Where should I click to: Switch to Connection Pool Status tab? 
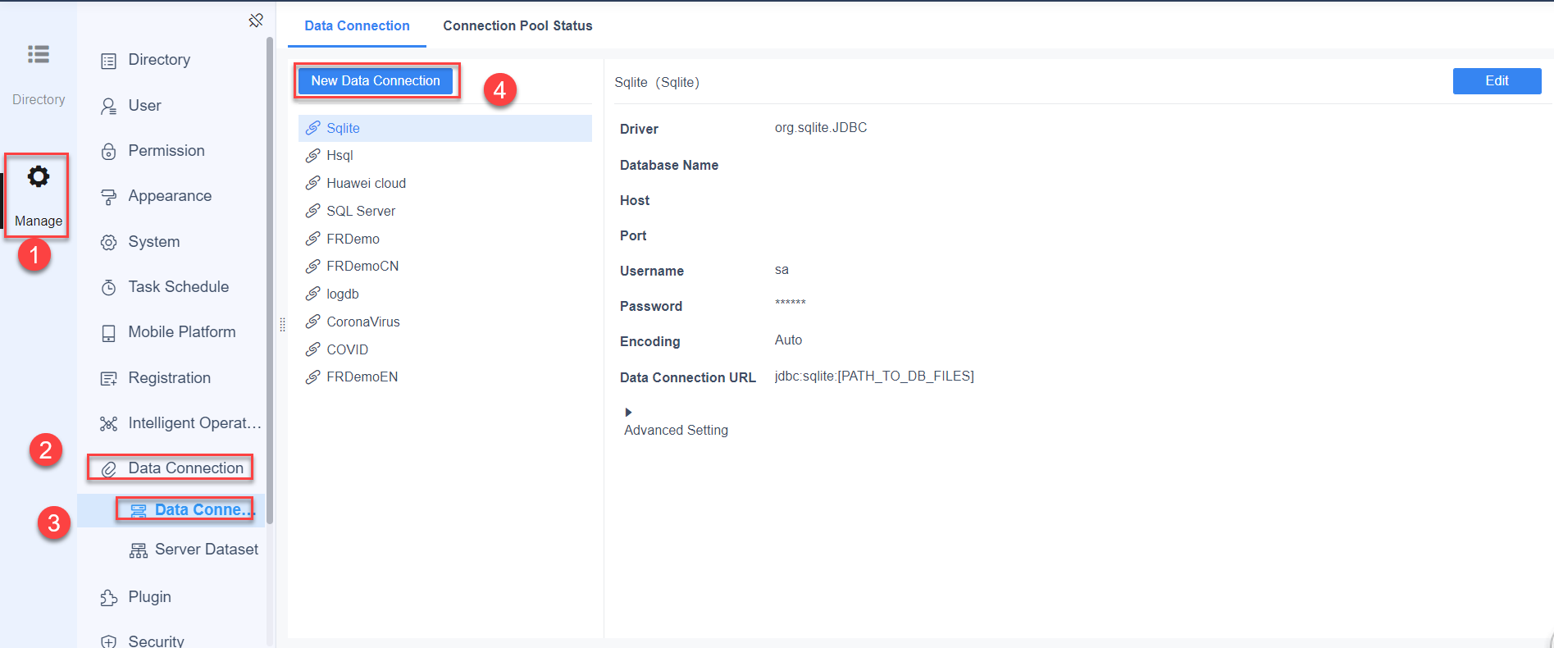point(517,25)
